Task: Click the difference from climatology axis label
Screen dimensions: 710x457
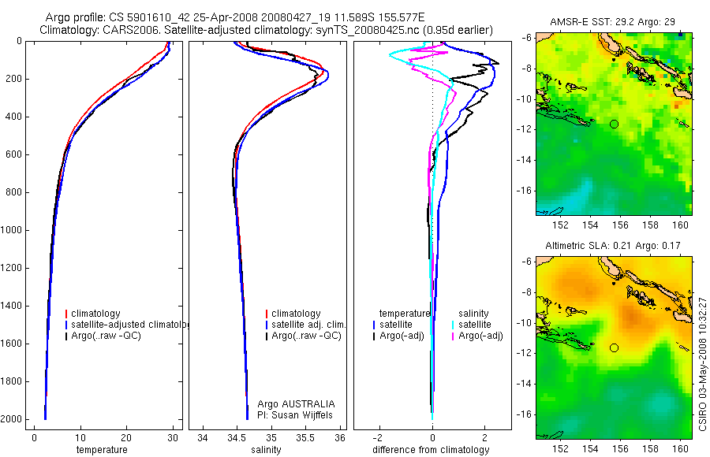Action: tap(431, 450)
